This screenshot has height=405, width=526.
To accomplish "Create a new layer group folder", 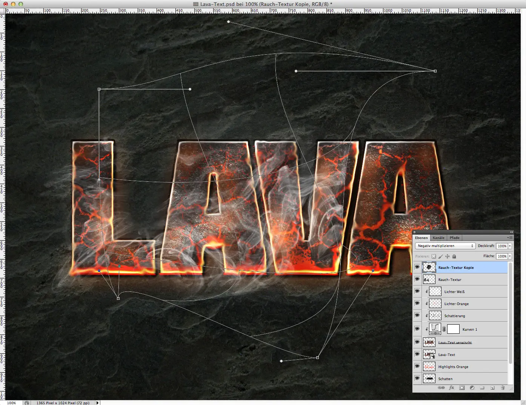I will click(x=483, y=388).
